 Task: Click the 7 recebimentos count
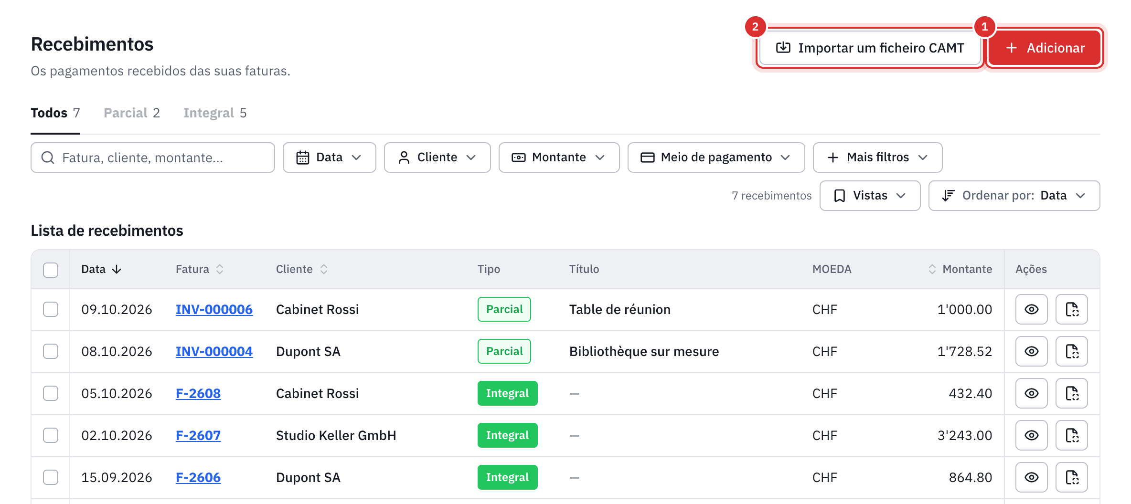(771, 196)
